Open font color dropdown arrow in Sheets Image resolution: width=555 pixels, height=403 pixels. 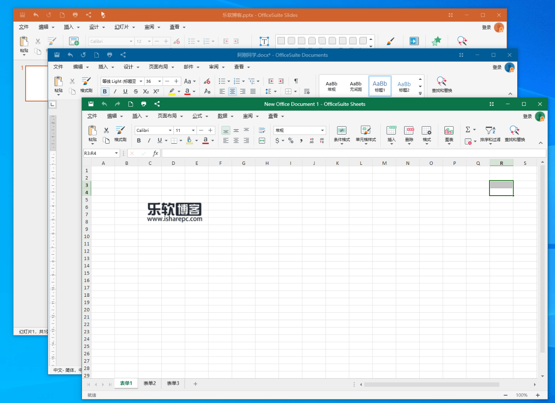[x=212, y=141]
